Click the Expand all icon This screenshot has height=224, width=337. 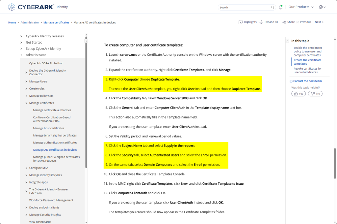[261, 22]
